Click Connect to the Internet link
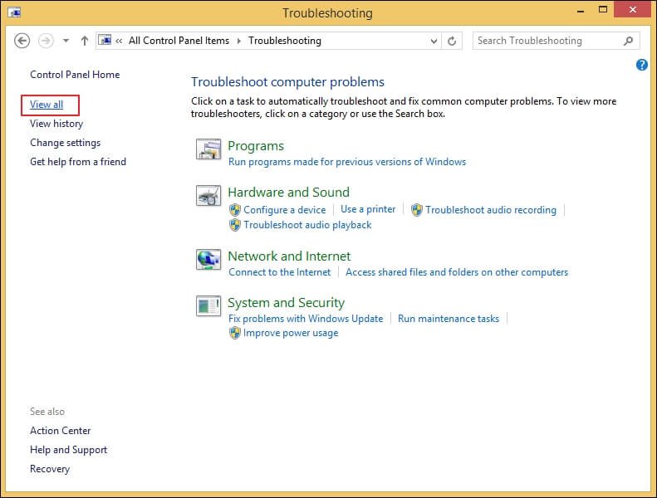 click(x=279, y=272)
